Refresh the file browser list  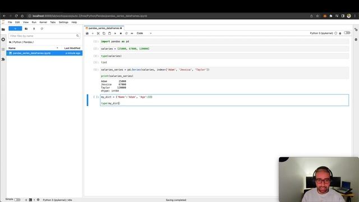click(x=42, y=29)
